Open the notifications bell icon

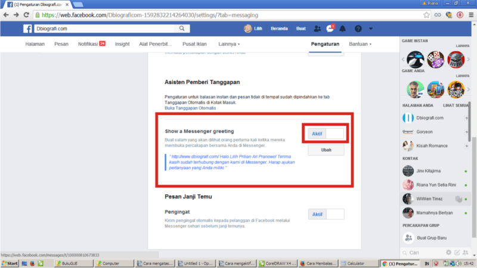coord(342,29)
